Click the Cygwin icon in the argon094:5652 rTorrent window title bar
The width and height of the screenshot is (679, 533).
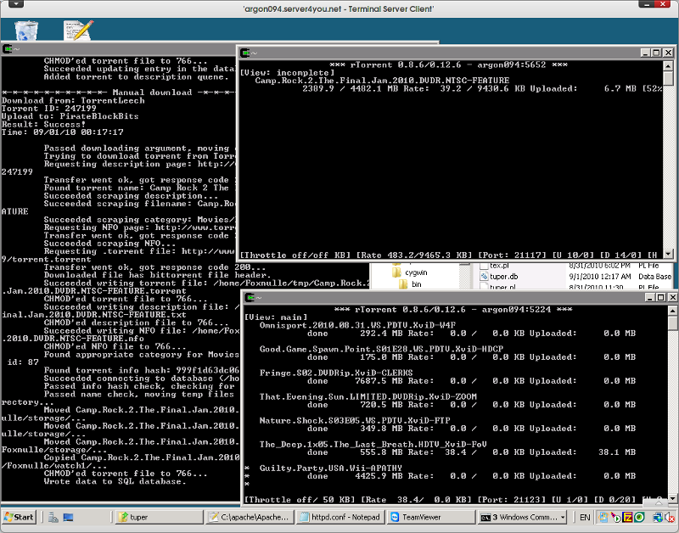245,53
